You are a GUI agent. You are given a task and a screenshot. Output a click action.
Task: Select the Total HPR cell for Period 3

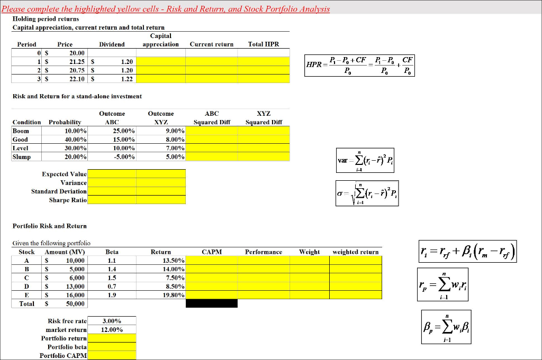263,78
